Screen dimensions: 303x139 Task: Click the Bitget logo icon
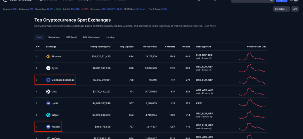coord(48,115)
